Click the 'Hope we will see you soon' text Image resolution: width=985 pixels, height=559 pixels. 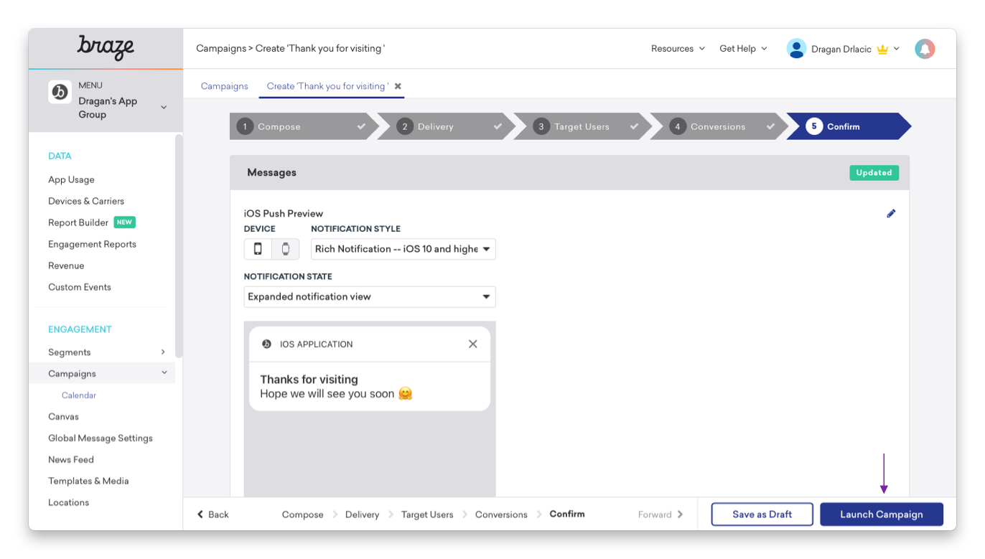point(327,394)
